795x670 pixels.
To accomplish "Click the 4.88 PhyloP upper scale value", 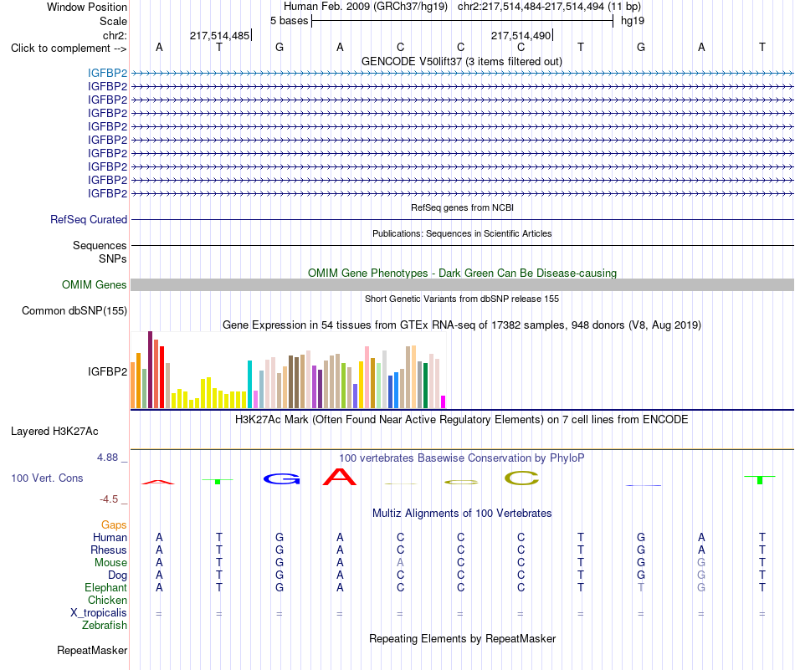I will click(107, 458).
